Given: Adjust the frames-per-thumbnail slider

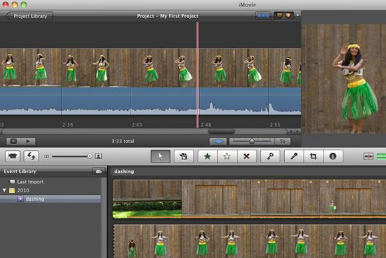Looking at the screenshot, I should click(x=252, y=141).
